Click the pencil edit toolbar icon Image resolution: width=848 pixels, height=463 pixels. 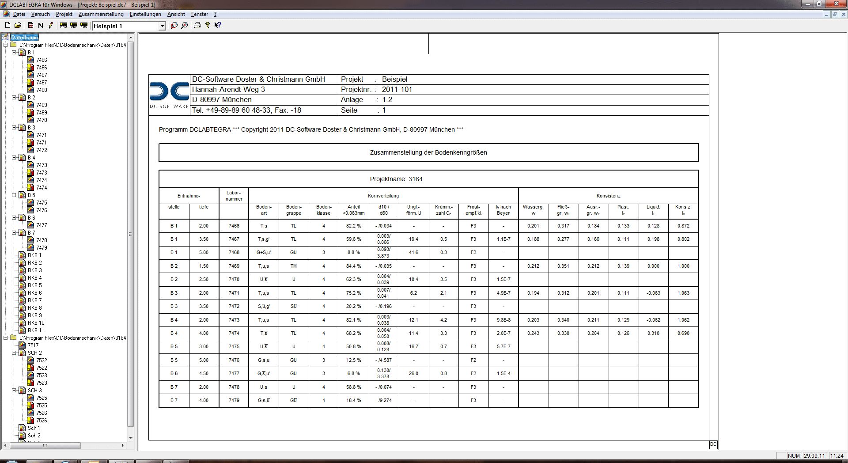point(51,25)
